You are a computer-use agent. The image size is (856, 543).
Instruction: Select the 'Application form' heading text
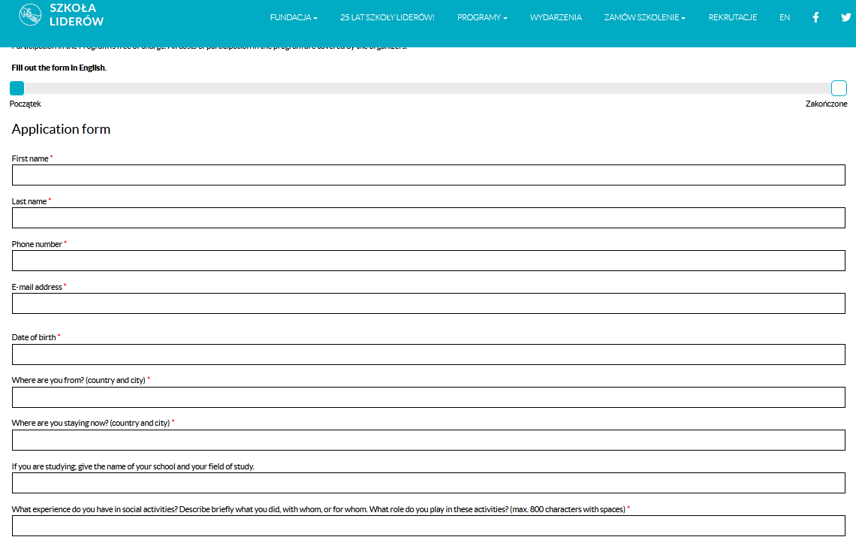tap(61, 129)
